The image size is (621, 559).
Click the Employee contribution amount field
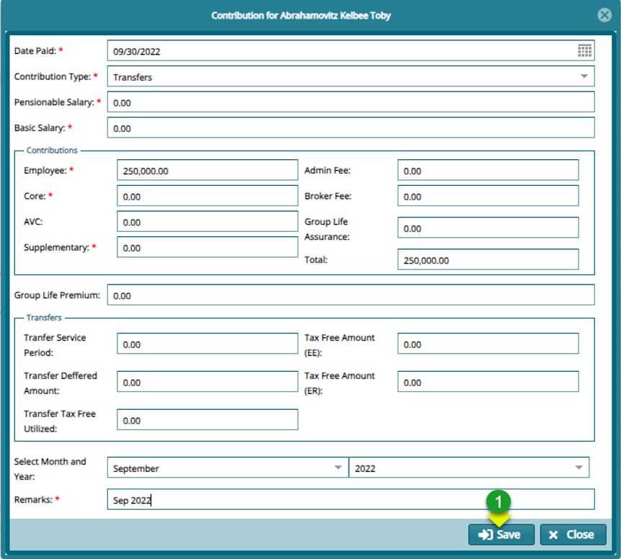207,169
